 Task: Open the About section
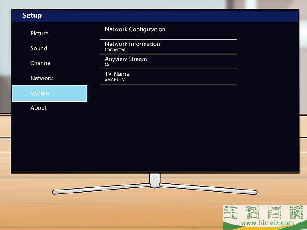pyautogui.click(x=38, y=108)
